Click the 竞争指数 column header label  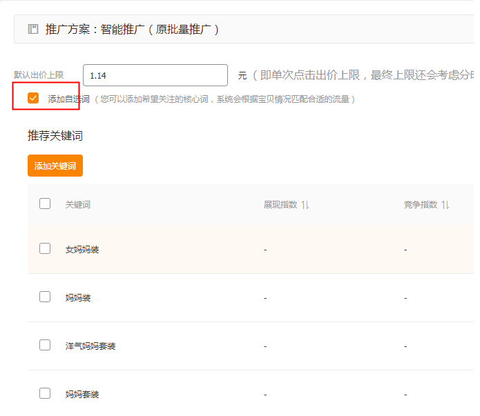[x=421, y=205]
